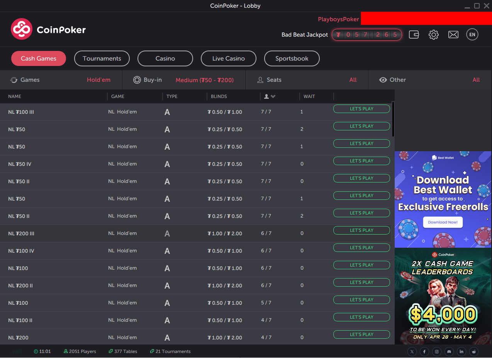Image resolution: width=492 pixels, height=358 pixels.
Task: Click the type A icon for NL ₮100 III
Action: tap(167, 112)
